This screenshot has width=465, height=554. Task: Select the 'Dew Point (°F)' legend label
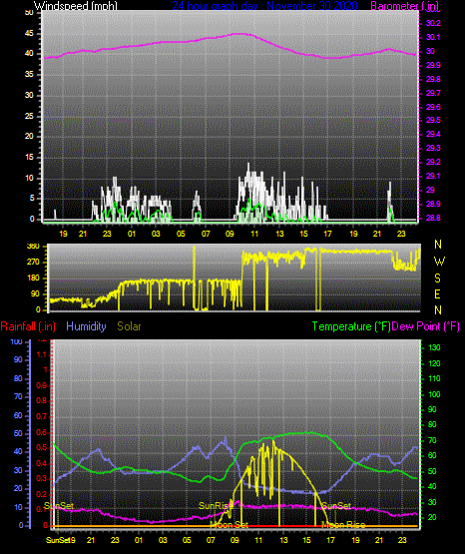coord(426,326)
